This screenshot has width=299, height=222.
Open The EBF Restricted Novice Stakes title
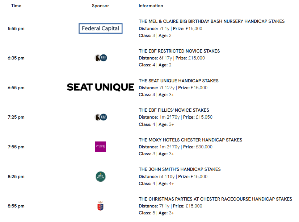[x=179, y=51]
